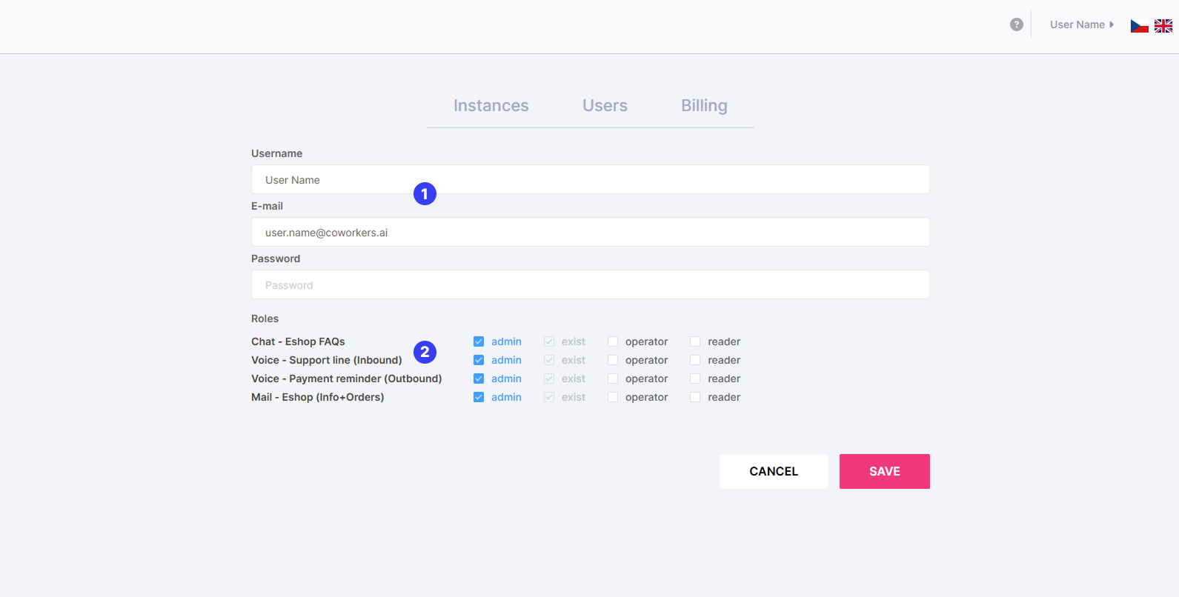Uncheck admin for Chat - Eshop FAQs
This screenshot has height=597, width=1179.
coord(479,341)
